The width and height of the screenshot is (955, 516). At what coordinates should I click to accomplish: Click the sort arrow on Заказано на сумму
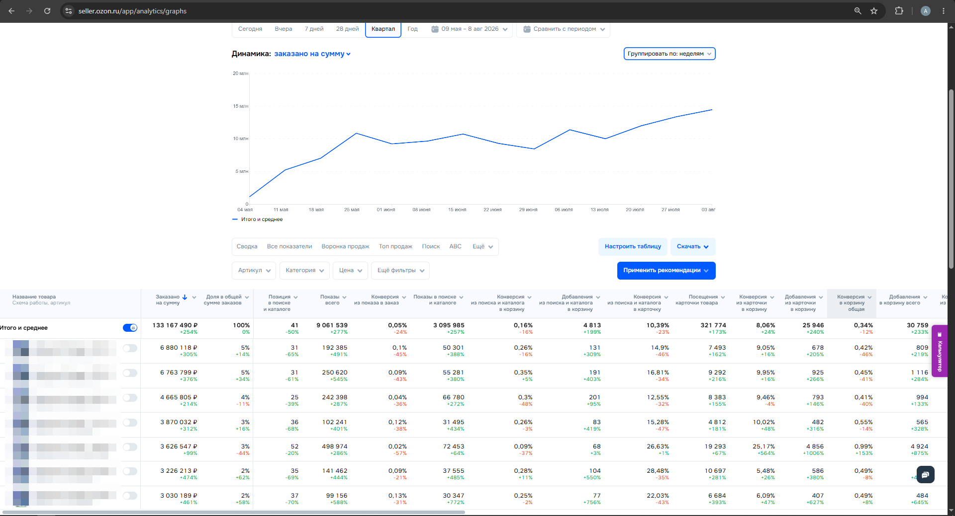(x=185, y=297)
